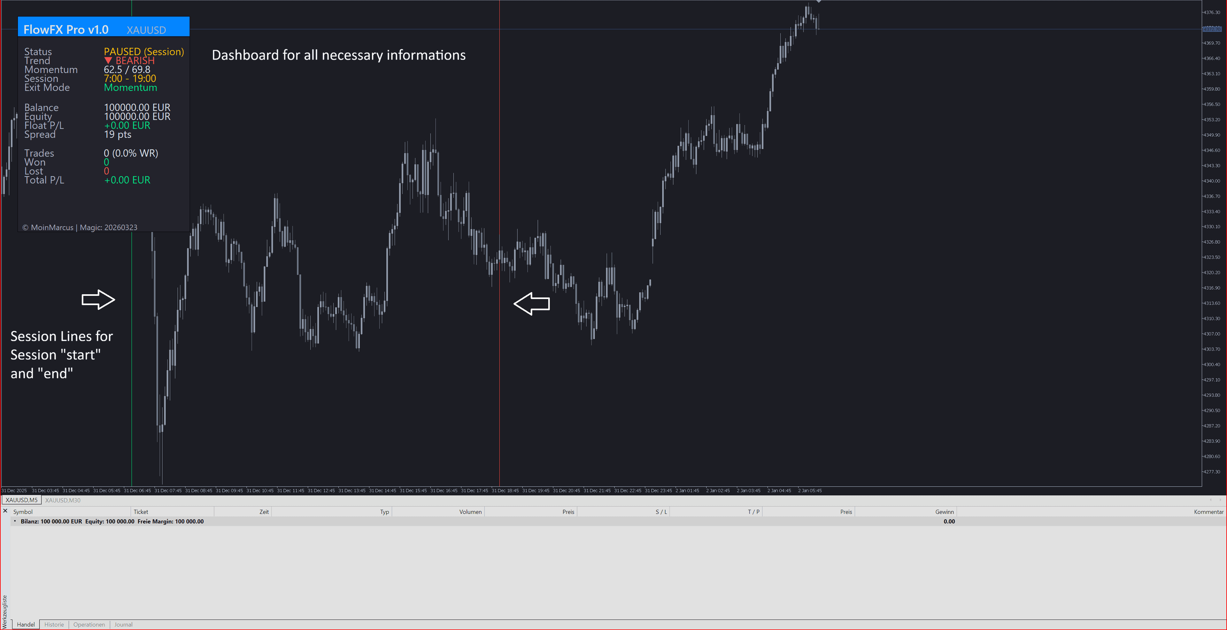Sort by the S / L column header
Image resolution: width=1227 pixels, height=630 pixels.
point(623,512)
